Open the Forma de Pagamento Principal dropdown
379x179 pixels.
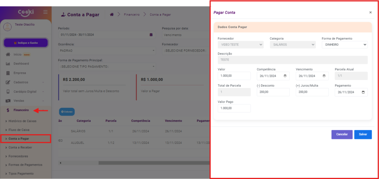click(107, 67)
